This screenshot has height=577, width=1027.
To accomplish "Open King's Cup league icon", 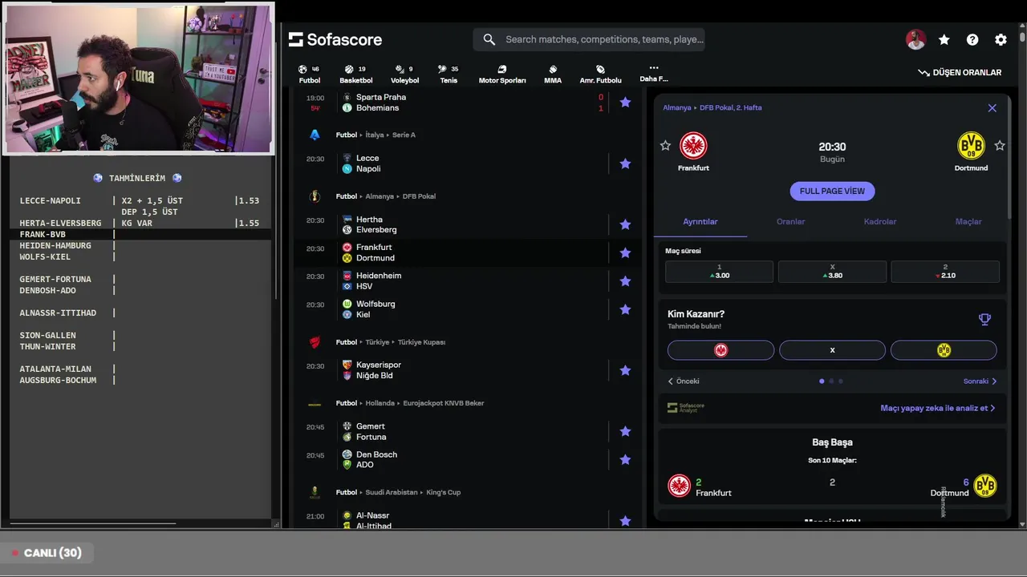I will click(x=315, y=492).
